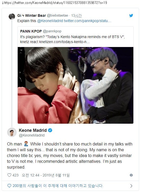Open the @KeoneMadrid mention link
141x193 pixels.
click(x=50, y=21)
